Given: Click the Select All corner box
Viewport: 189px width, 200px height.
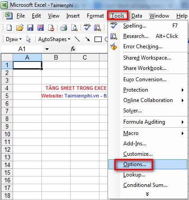Looking at the screenshot, I should (7, 57).
